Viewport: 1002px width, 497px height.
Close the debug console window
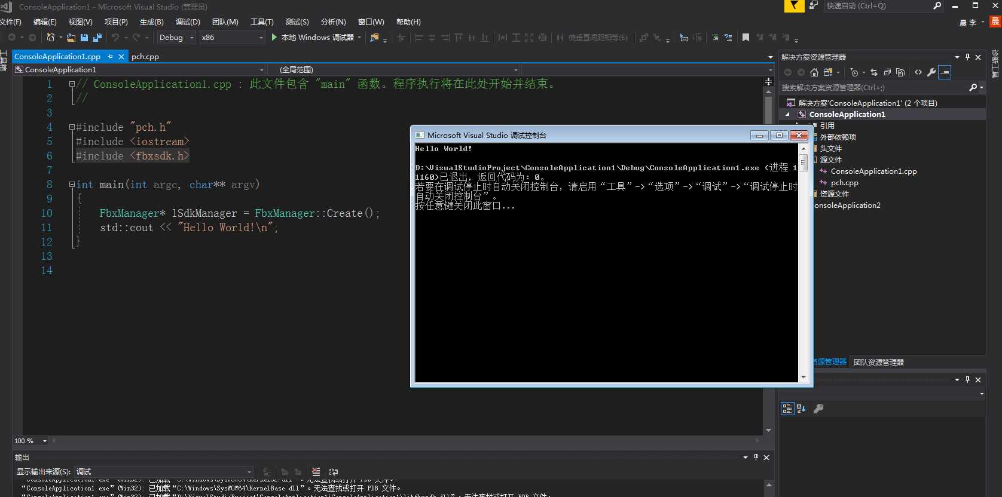(x=799, y=136)
